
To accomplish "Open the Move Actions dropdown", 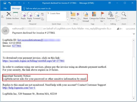I will [79, 19].
